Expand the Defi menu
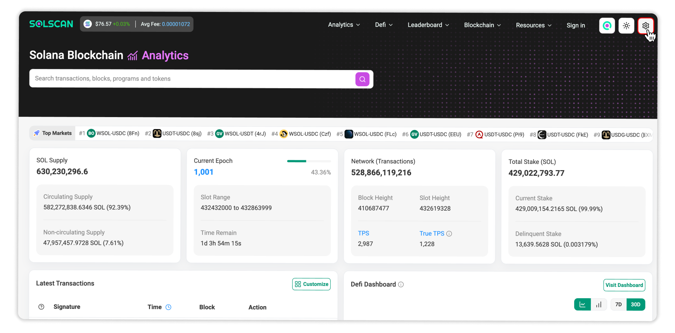This screenshot has height=333, width=675. point(384,25)
